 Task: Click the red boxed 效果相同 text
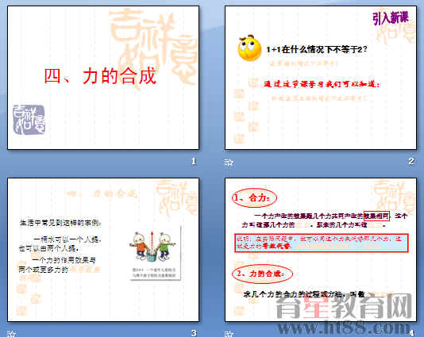376,216
